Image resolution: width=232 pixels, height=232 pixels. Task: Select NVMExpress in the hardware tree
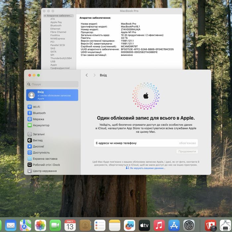(x=58, y=38)
